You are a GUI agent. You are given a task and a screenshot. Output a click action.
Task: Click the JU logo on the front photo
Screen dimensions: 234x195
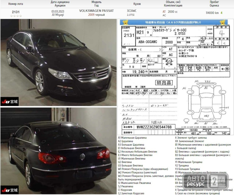click(10, 102)
